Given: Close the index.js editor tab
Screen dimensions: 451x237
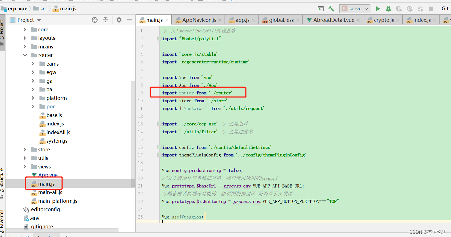Looking at the screenshot, I should [434, 20].
